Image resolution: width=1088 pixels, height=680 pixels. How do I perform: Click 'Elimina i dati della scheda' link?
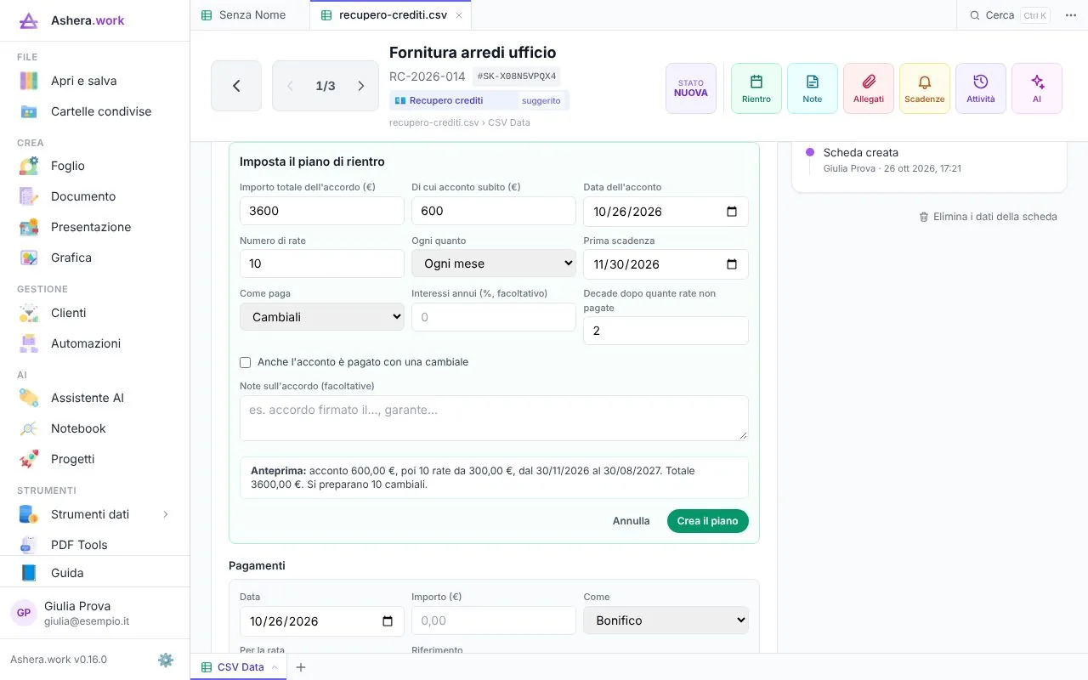(988, 217)
